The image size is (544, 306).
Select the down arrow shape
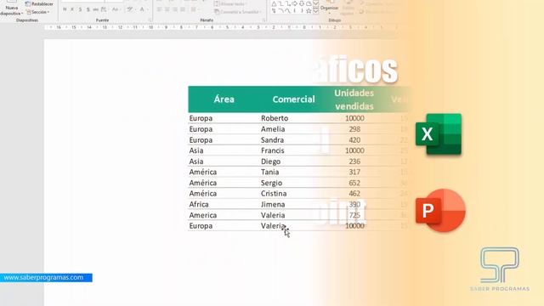tap(302, 3)
